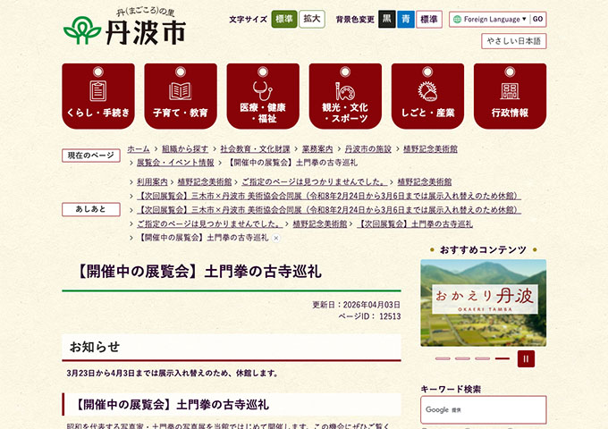Focus the Google keyword search field
Viewport: 608px width, 429px height.
483,409
